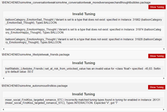Select the balloonCategory_EmotionSad_Thought error entry
Screen dimensions: 167x112
(83, 22)
